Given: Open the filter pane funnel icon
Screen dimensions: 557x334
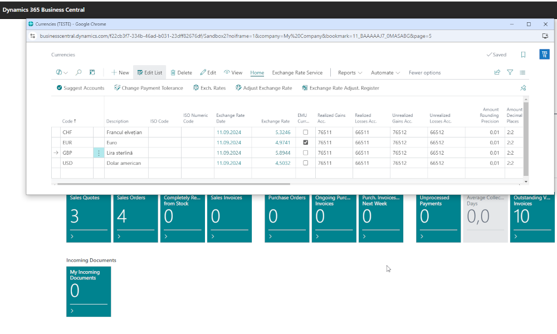Looking at the screenshot, I should [510, 72].
